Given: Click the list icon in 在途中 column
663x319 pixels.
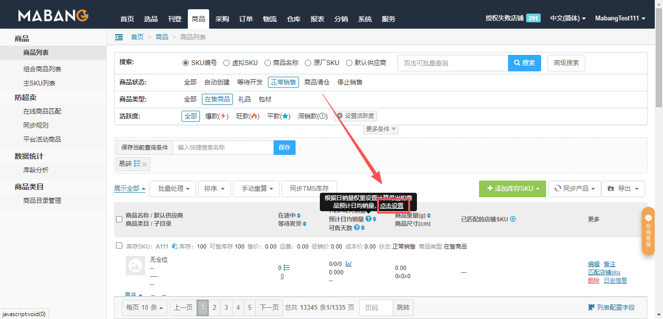Looking at the screenshot, I should (x=286, y=268).
